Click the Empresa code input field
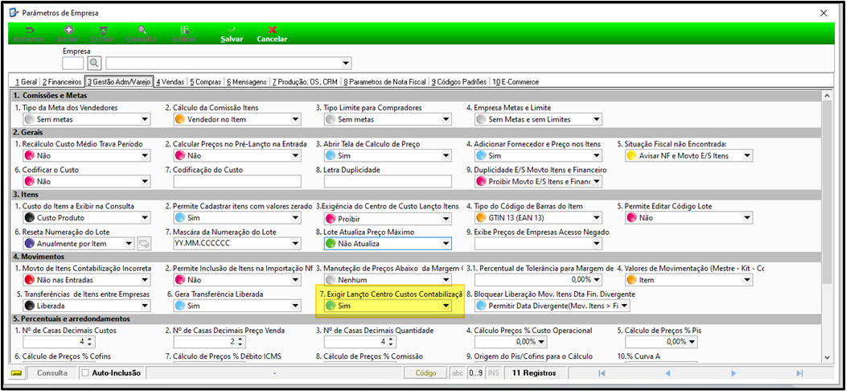846x391 pixels. 73,64
